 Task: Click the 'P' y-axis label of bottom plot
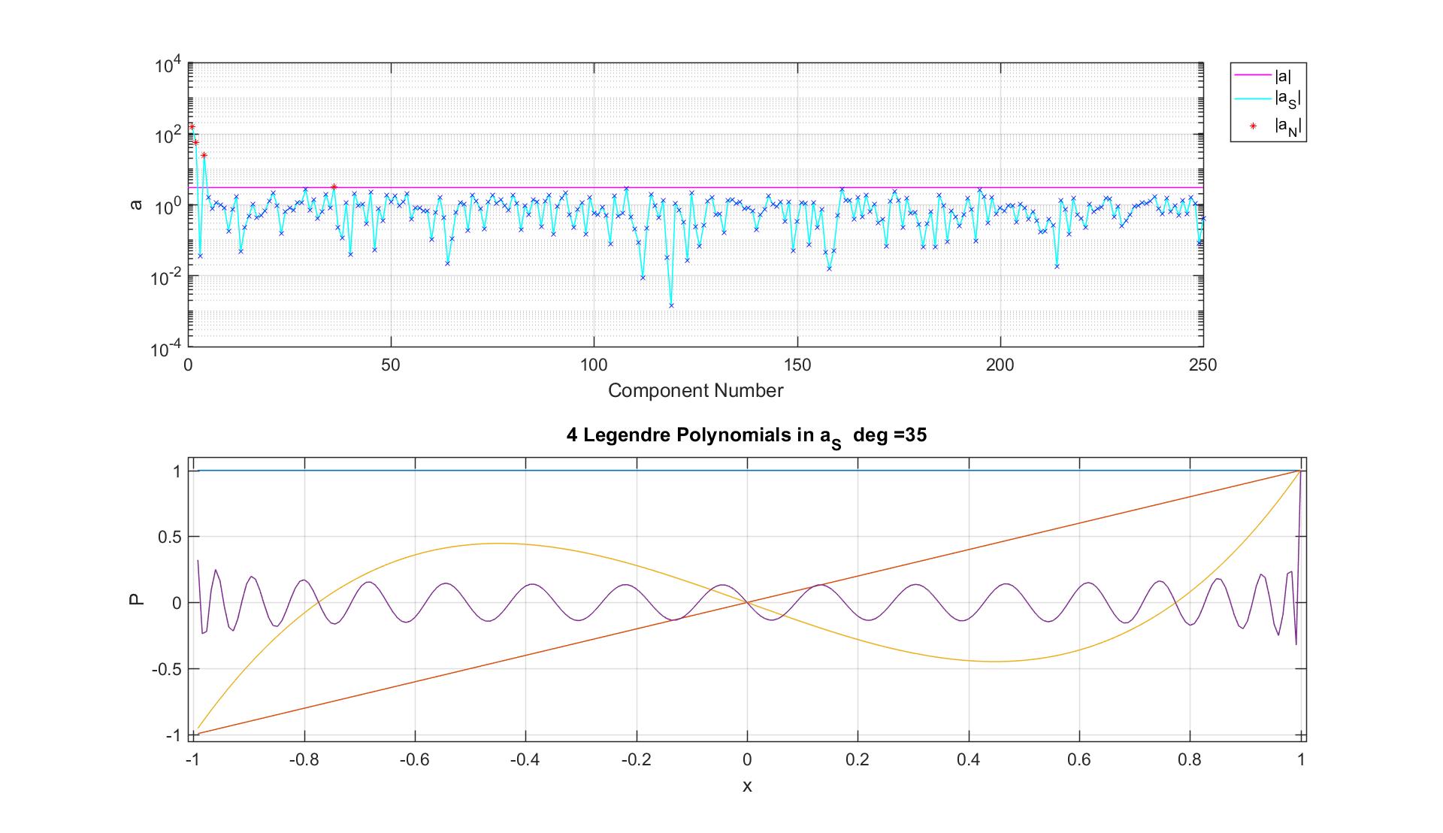coord(136,600)
